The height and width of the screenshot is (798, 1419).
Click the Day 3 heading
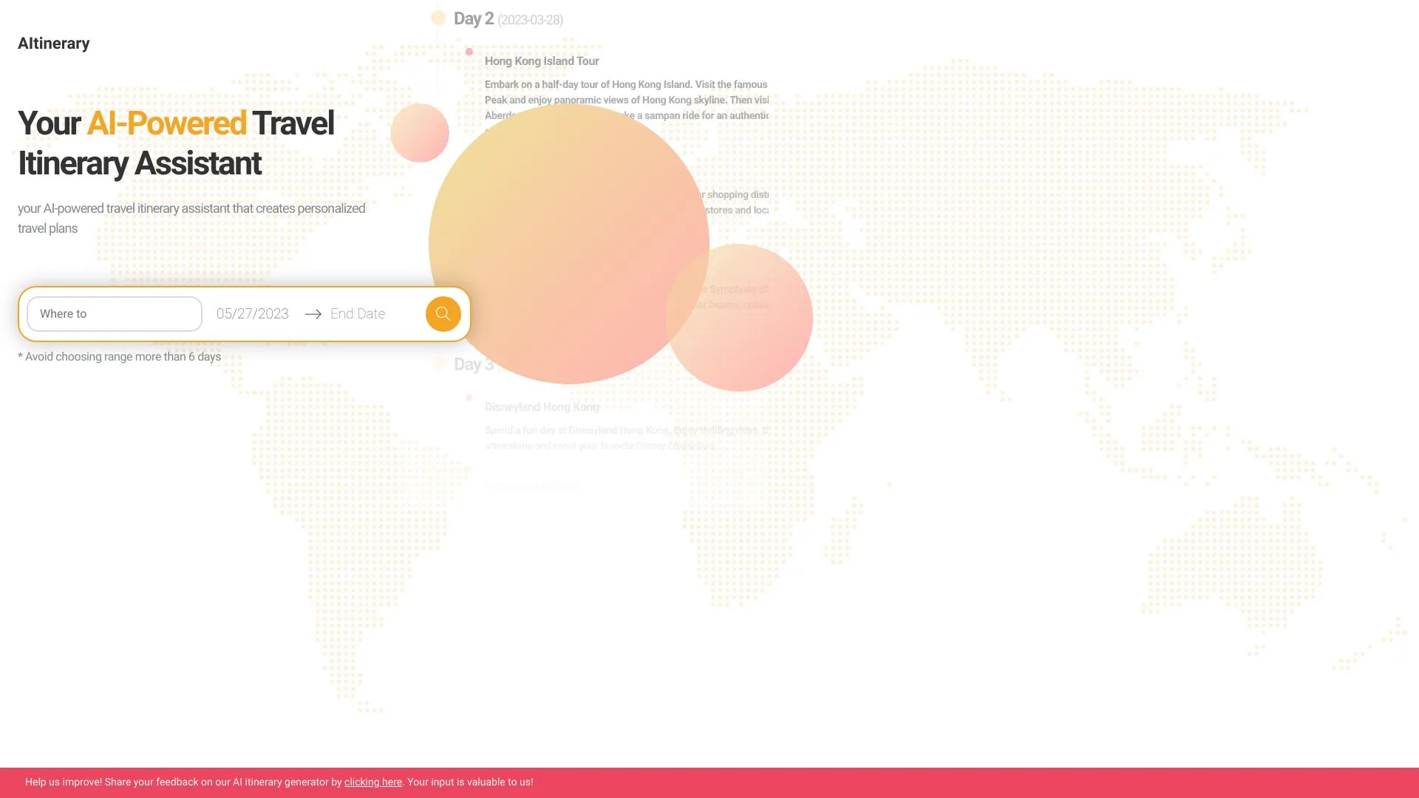click(x=470, y=364)
